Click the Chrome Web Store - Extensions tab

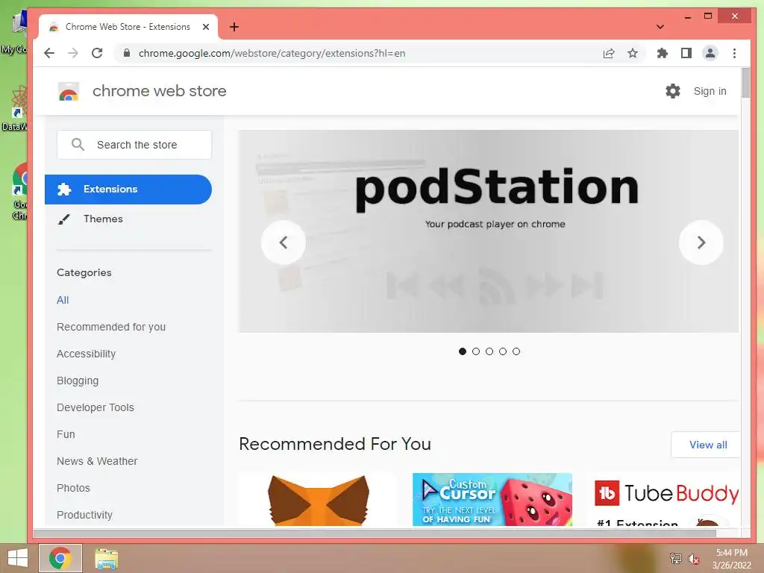(x=128, y=27)
